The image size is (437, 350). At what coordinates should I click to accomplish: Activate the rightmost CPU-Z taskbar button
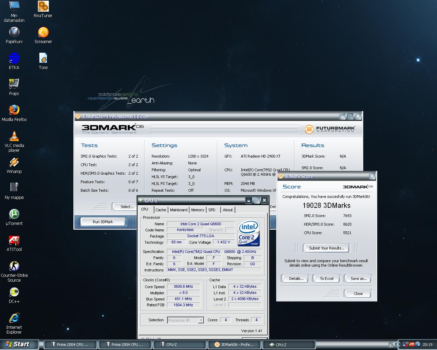pyautogui.click(x=289, y=345)
